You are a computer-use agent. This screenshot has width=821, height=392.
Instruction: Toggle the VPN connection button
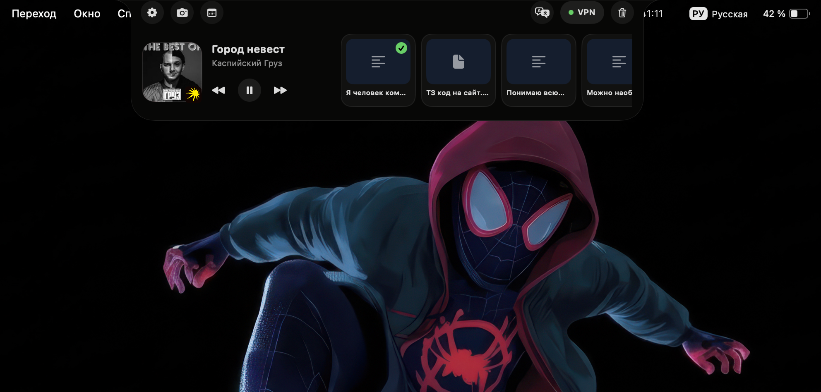[x=582, y=13]
